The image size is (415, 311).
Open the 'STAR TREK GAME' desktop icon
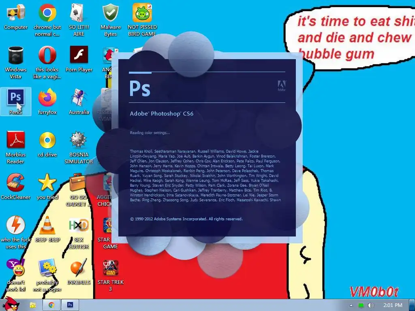click(x=110, y=233)
